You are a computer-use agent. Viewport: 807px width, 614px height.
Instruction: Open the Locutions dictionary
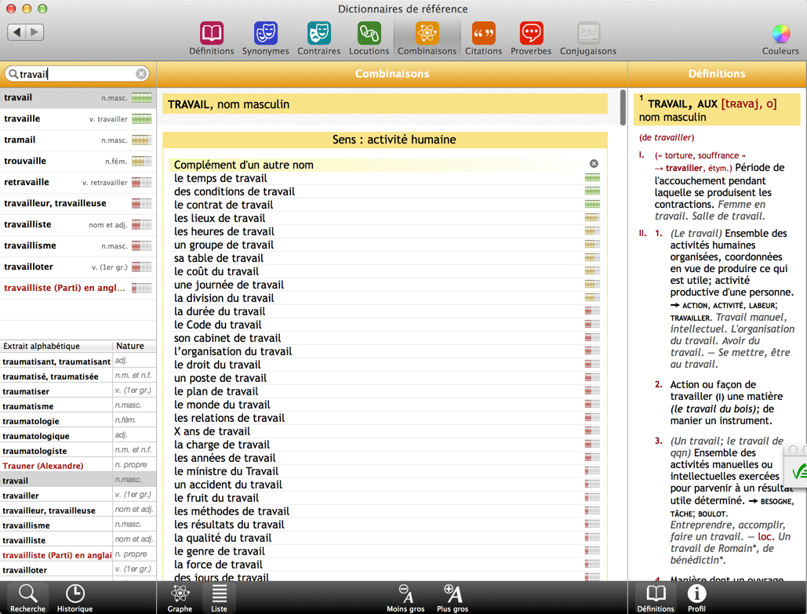tap(369, 38)
